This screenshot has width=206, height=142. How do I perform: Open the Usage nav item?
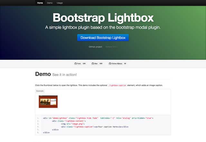[x=60, y=3]
